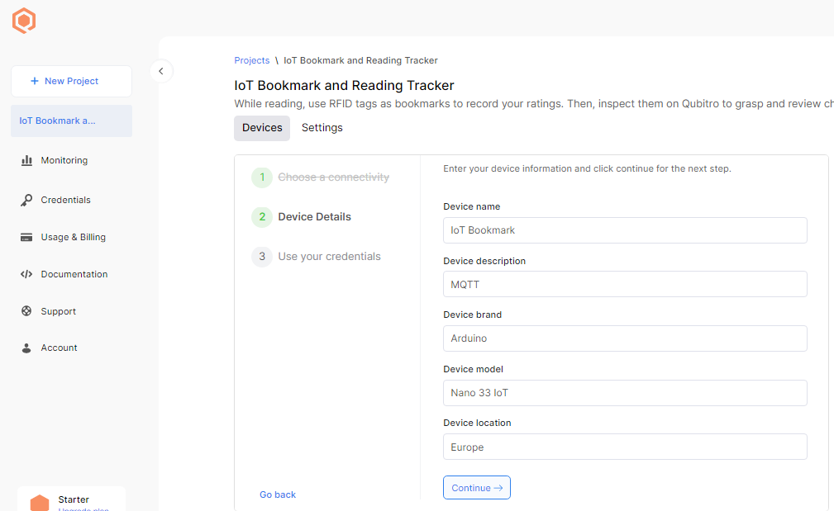Click the Continue button

click(x=476, y=488)
